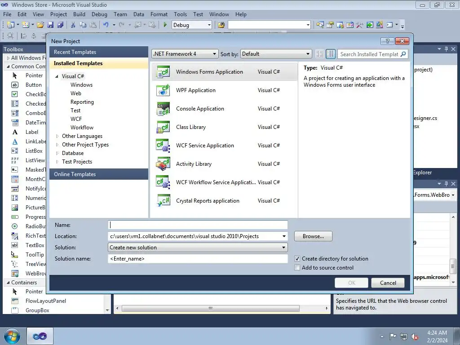
Task: Select the Reporting category under Visual C#
Action: (82, 102)
